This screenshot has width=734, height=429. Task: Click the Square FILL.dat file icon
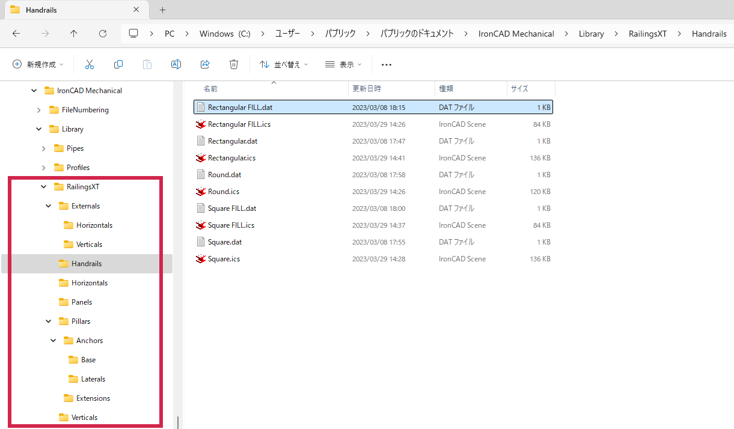coord(201,208)
